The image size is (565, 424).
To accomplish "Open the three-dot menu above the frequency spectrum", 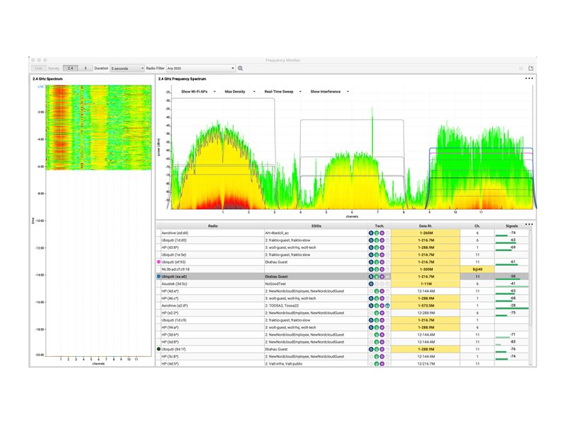I will [x=529, y=78].
